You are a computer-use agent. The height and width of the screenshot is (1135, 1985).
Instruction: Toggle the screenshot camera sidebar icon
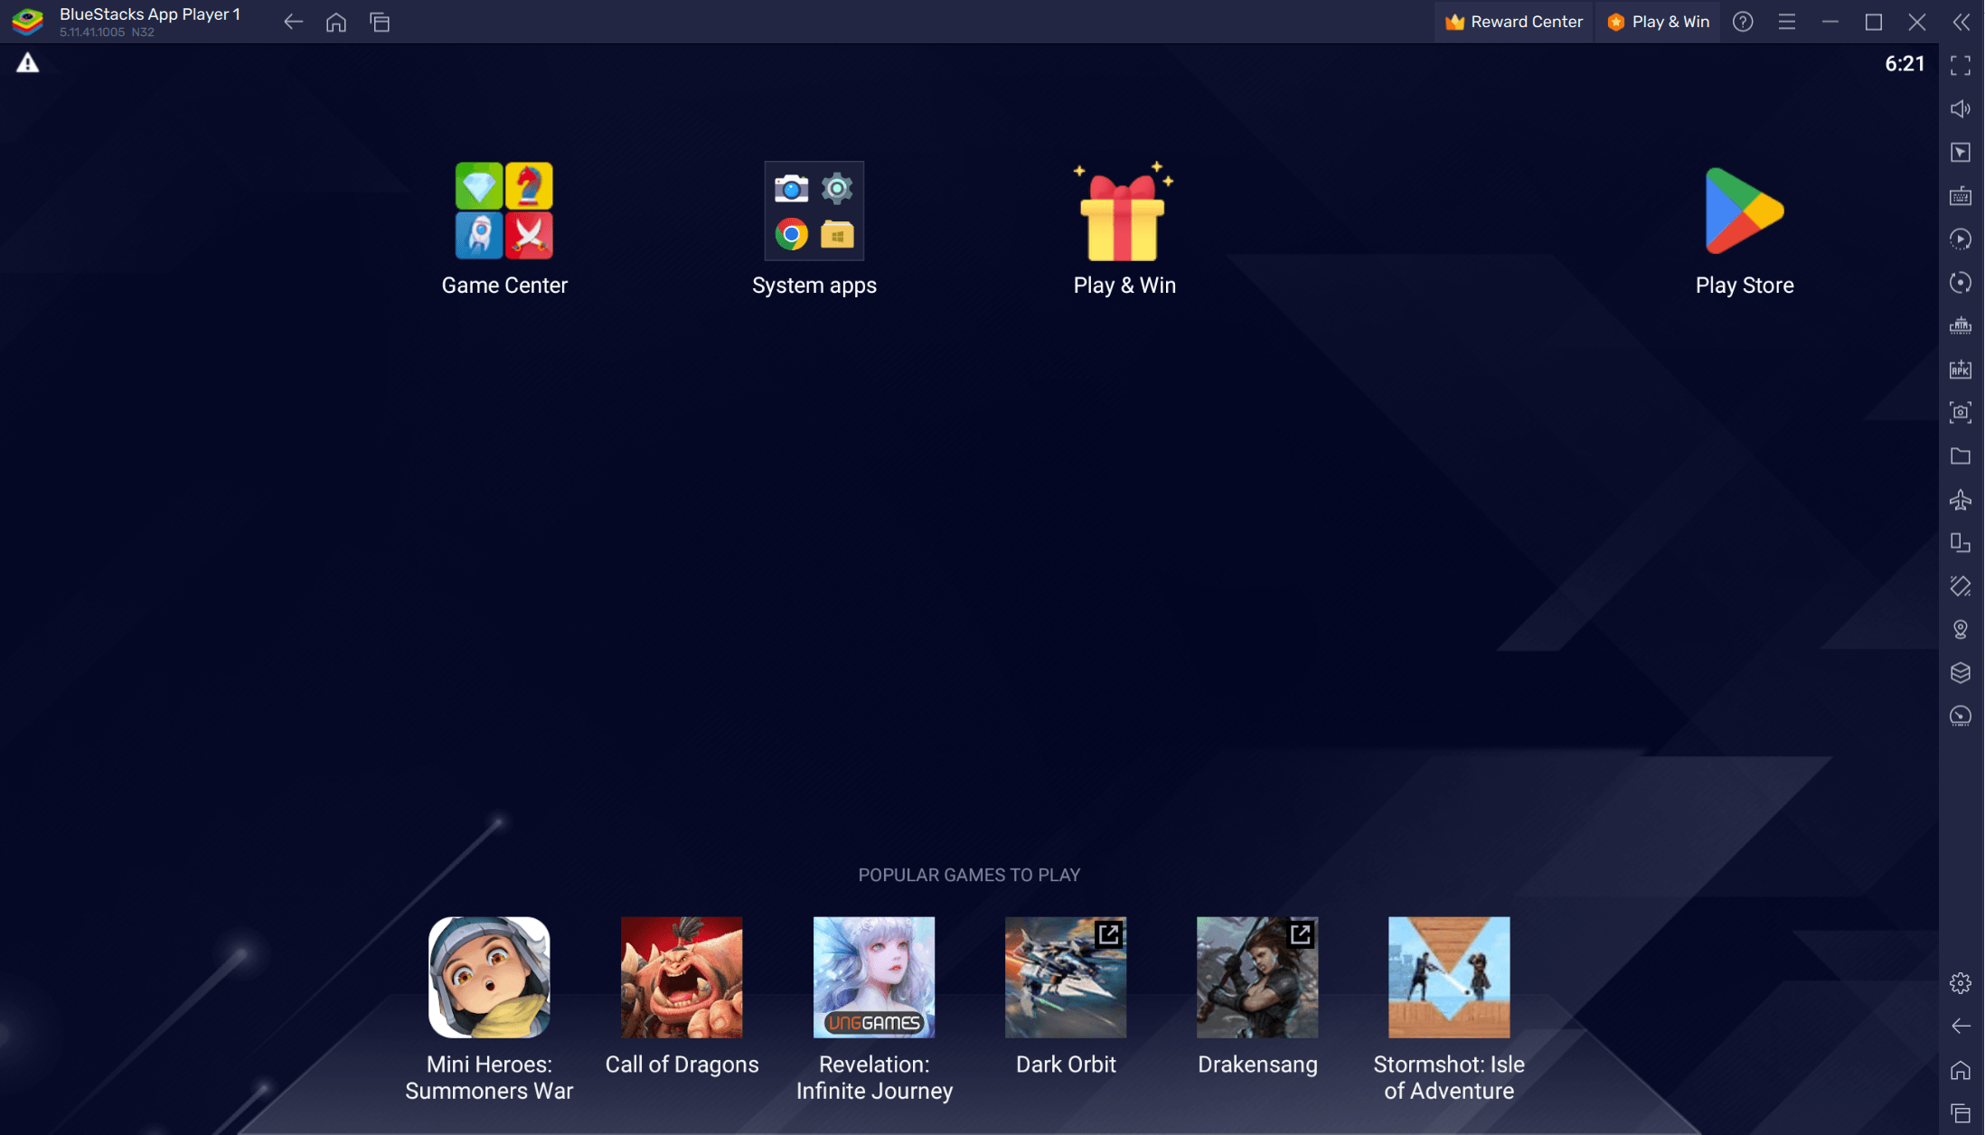(1961, 411)
